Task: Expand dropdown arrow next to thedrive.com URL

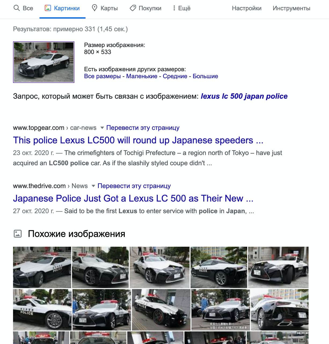Action: (93, 186)
